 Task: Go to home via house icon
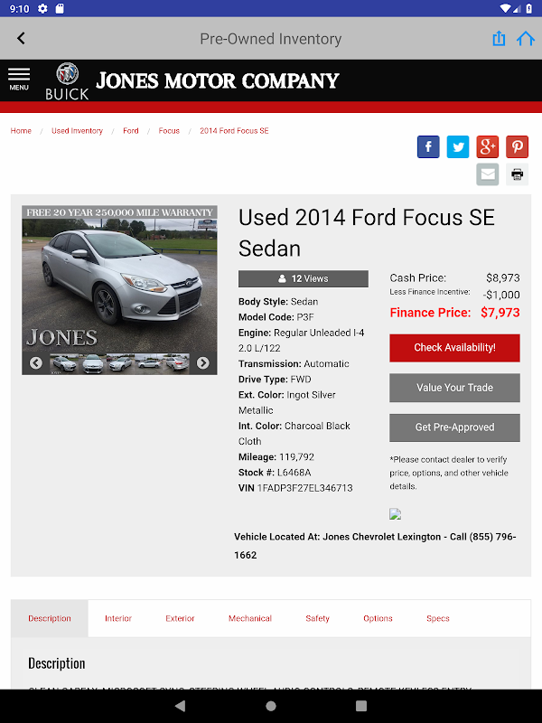[526, 38]
